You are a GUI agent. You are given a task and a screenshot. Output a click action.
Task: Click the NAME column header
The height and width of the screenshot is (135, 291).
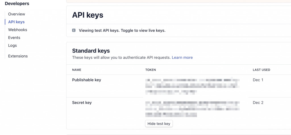click(x=77, y=70)
